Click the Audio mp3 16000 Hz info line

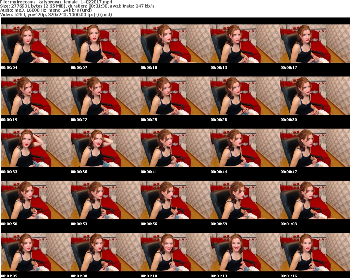pyautogui.click(x=46, y=10)
